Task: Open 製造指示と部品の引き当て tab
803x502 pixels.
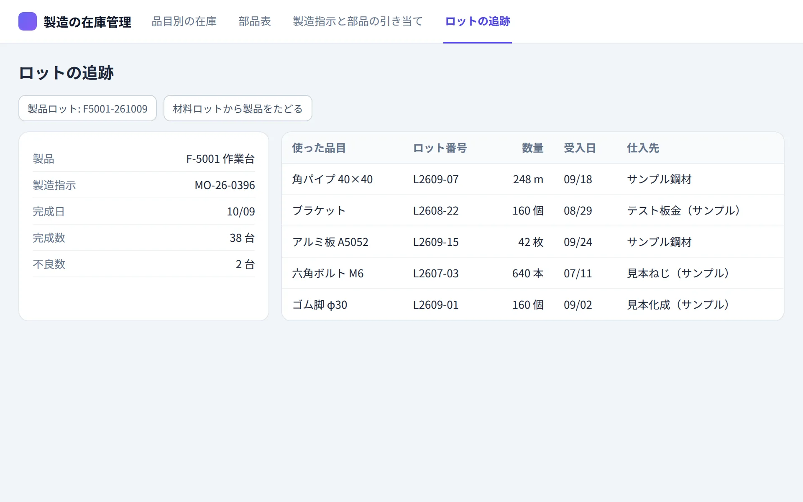Action: point(358,21)
